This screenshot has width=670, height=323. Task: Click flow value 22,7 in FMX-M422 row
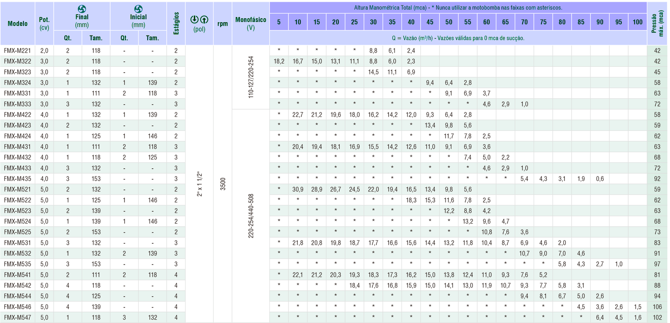pyautogui.click(x=298, y=114)
